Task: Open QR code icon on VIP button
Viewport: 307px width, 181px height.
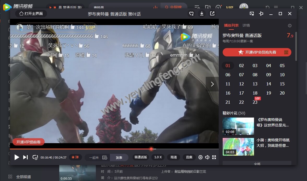Action: pyautogui.click(x=286, y=52)
